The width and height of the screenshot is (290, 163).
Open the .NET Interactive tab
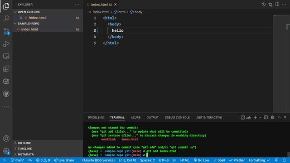[209, 118]
